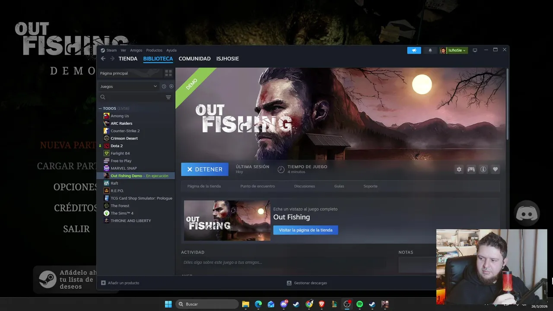Click the Steam library vertical scrollbar

pyautogui.click(x=507, y=104)
